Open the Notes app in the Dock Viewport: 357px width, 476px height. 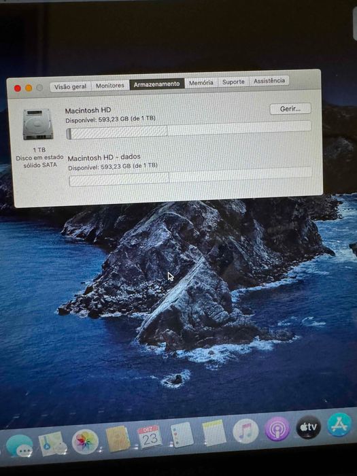click(214, 433)
